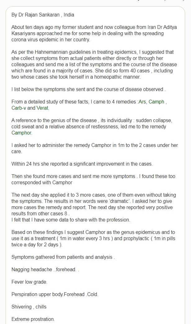The height and width of the screenshot is (324, 191).
Task: Click the paragraph on the genius of the disease
Action: (x=92, y=127)
